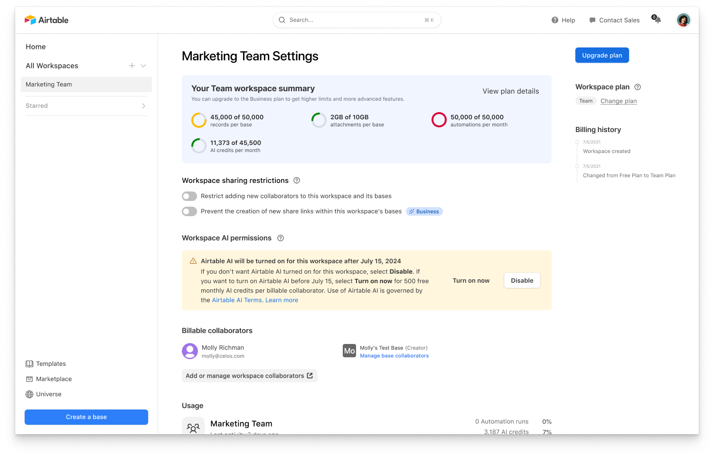Click the attachments per base progress ring
The image size is (714, 458).
tap(319, 120)
